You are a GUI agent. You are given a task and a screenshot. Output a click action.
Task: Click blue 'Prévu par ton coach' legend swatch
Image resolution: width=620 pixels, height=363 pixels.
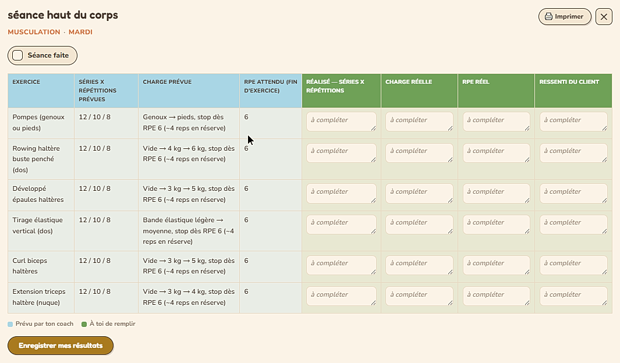(x=10, y=324)
